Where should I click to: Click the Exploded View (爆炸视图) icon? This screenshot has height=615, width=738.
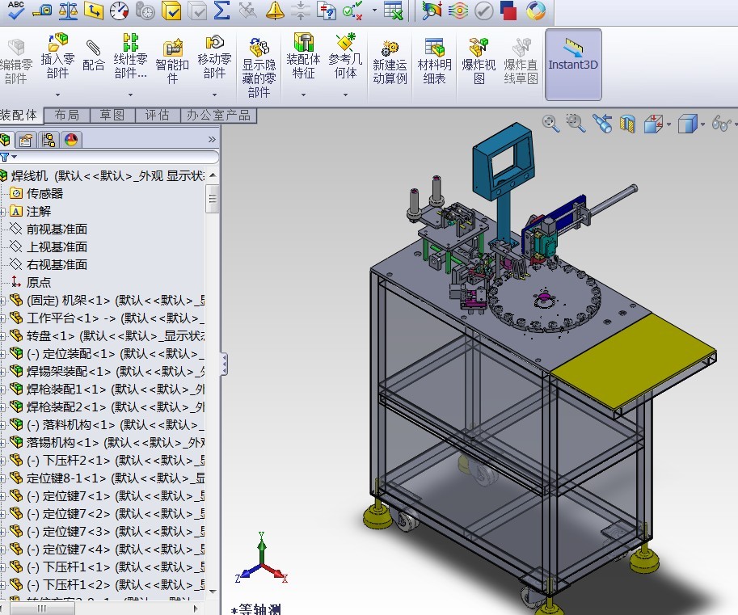coord(479,61)
